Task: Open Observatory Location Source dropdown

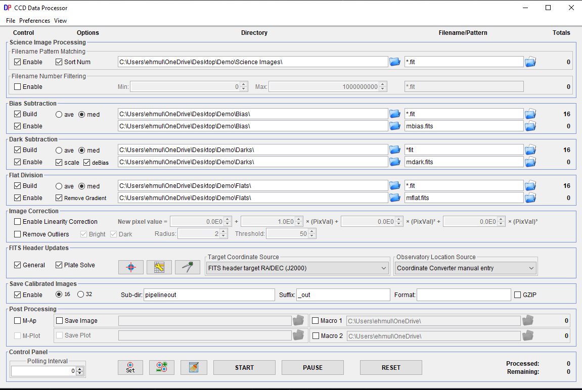Action: (x=465, y=268)
